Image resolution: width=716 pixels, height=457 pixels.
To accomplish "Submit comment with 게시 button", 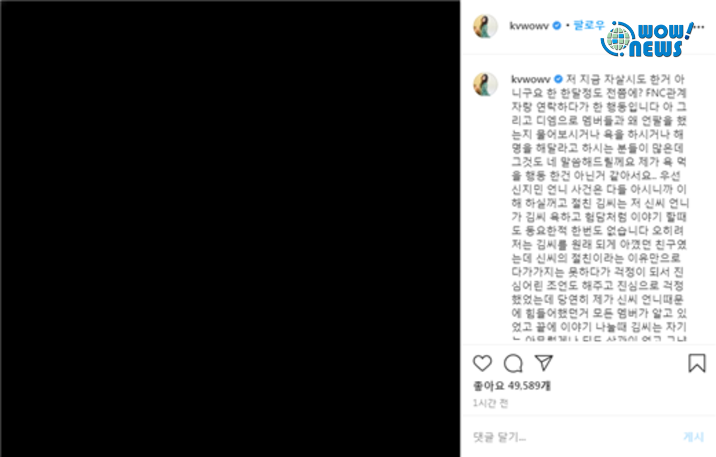I will coord(694,437).
